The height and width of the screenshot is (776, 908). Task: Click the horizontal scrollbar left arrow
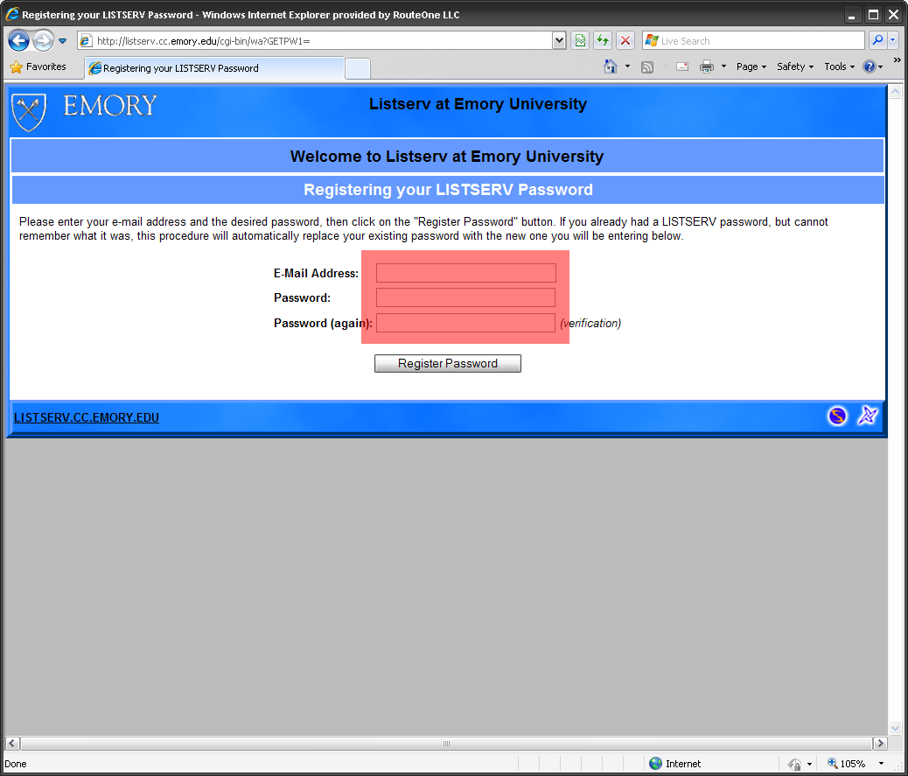13,743
